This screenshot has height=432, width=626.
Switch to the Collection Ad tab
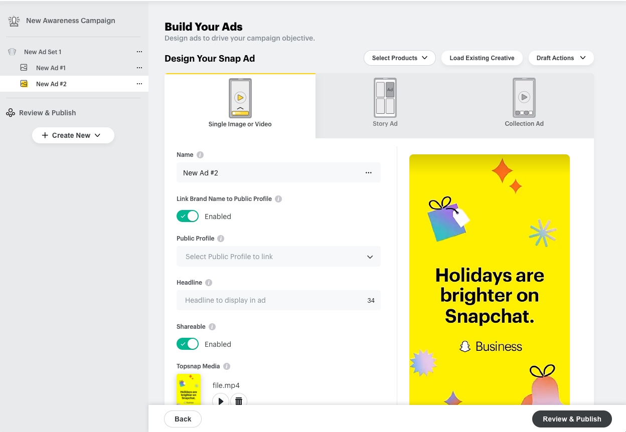(524, 106)
